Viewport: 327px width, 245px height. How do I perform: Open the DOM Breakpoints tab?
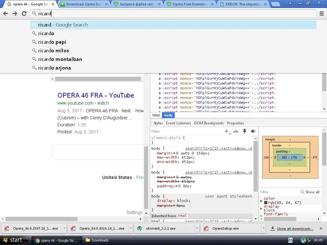click(209, 123)
